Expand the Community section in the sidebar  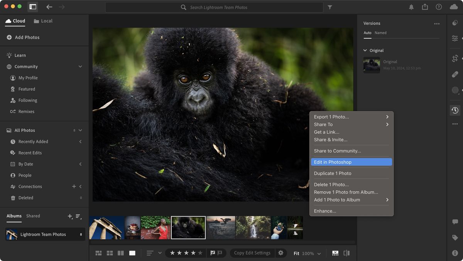click(x=80, y=66)
